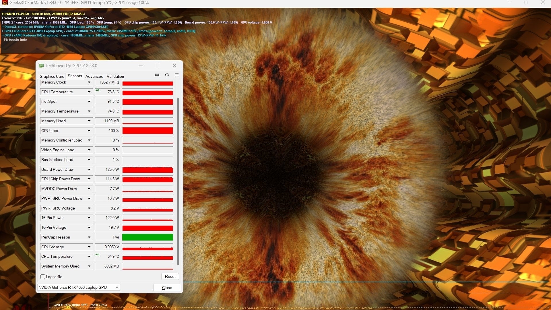The image size is (551, 310).
Task: Expand the PerfCap Reason dropdown
Action: 89,237
